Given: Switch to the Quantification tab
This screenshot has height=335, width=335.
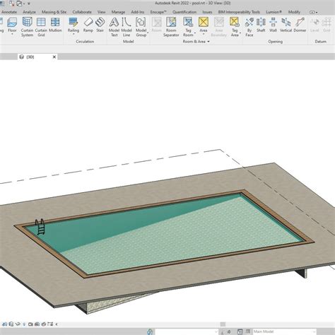Looking at the screenshot, I should (184, 12).
